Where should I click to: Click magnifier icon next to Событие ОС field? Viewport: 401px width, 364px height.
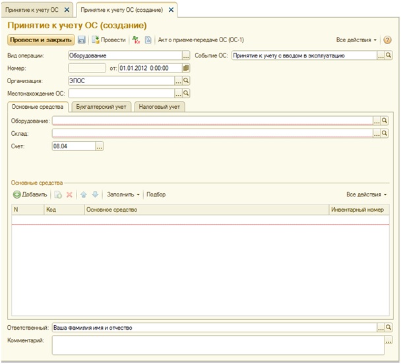(389, 56)
